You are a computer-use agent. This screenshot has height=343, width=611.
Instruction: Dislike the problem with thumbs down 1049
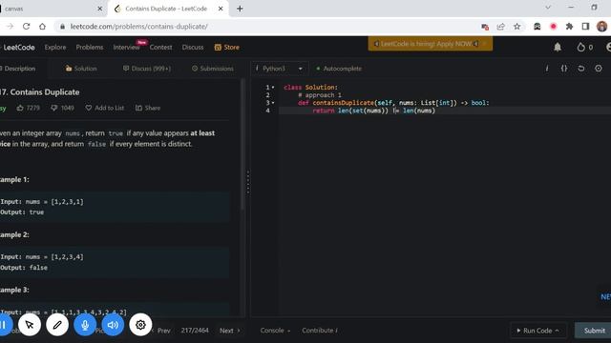pyautogui.click(x=62, y=108)
